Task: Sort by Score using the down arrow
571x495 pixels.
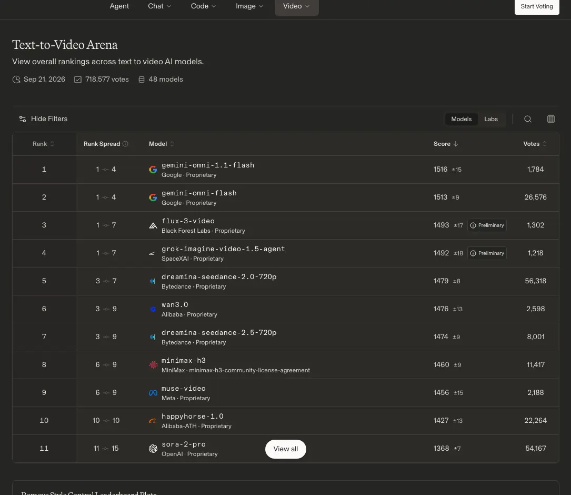Action: (x=456, y=144)
